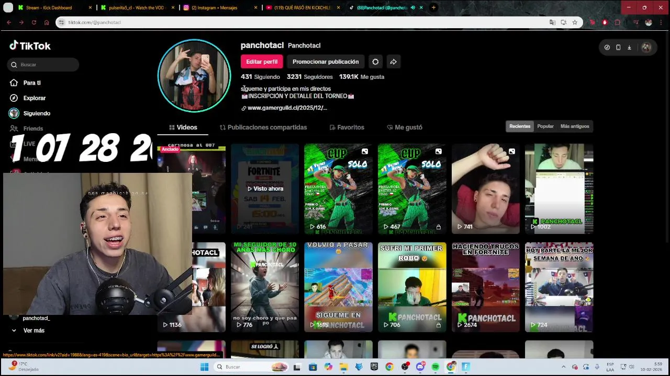Open 'Volvió a pasar' video
The width and height of the screenshot is (670, 376).
[x=338, y=287]
